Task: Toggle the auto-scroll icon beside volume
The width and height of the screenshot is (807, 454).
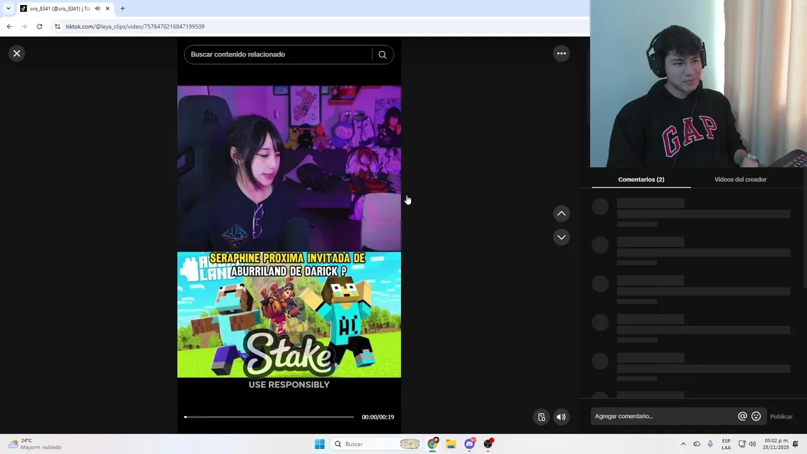Action: [541, 417]
